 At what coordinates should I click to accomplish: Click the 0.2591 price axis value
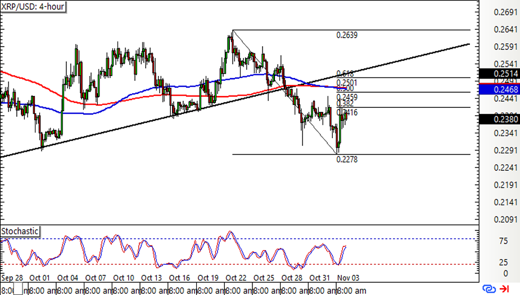coord(505,47)
